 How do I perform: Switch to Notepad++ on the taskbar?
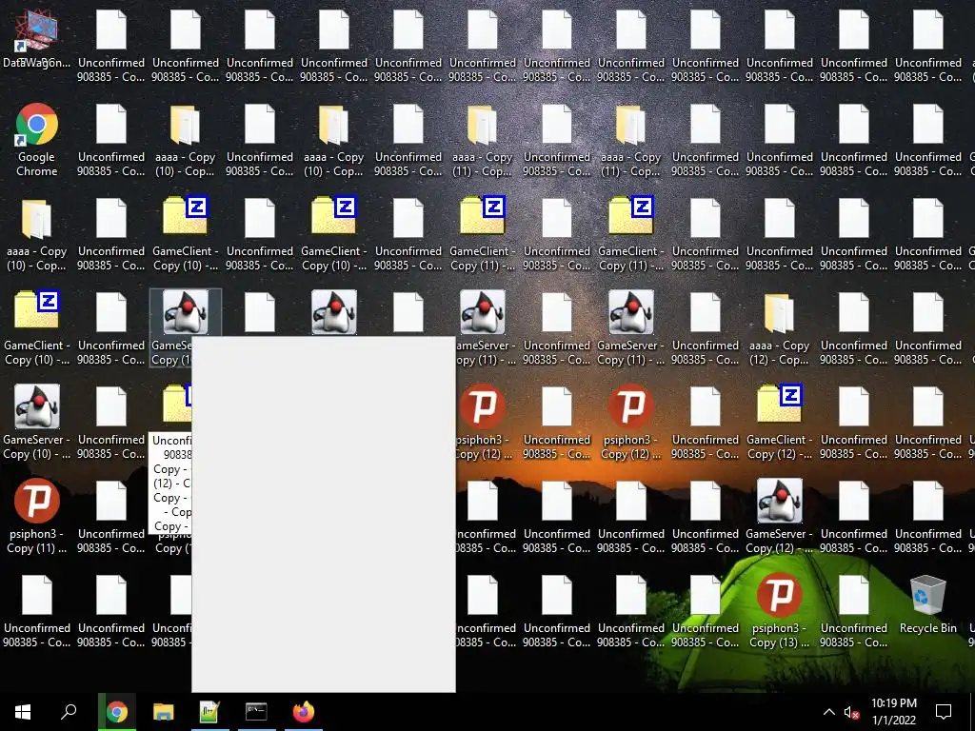click(209, 712)
